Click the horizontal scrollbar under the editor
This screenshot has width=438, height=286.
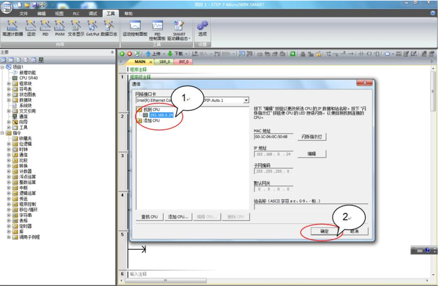(165, 280)
